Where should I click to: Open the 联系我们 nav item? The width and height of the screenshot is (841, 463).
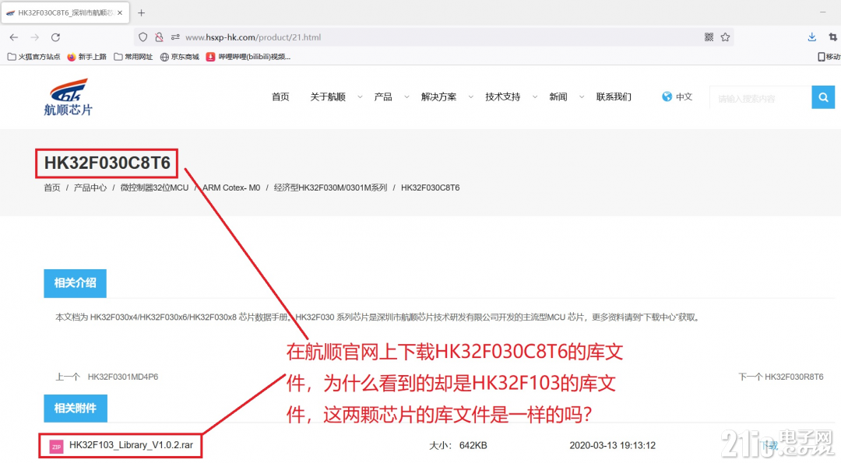pos(614,97)
